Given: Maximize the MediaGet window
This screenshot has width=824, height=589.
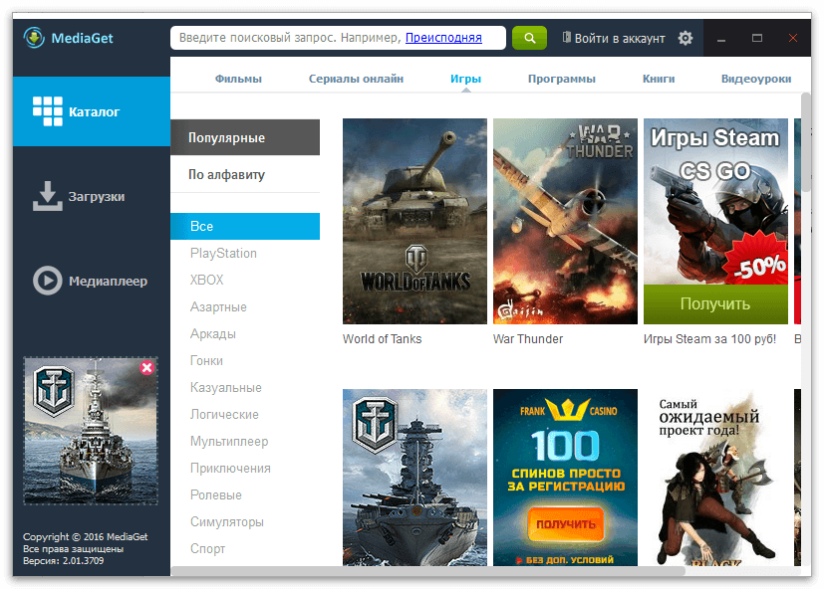Looking at the screenshot, I should pyautogui.click(x=756, y=38).
